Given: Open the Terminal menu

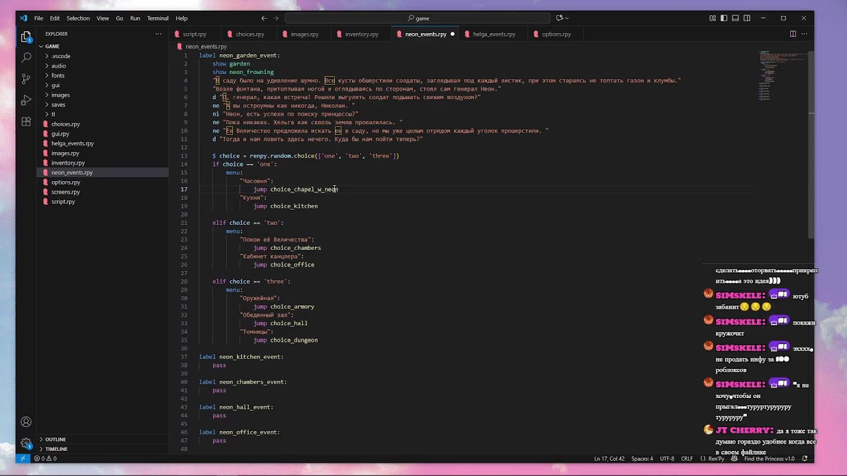Looking at the screenshot, I should [157, 18].
